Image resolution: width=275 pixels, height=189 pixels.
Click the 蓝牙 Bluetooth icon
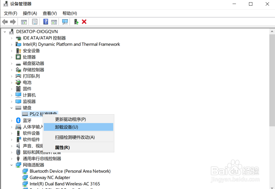click(18, 120)
